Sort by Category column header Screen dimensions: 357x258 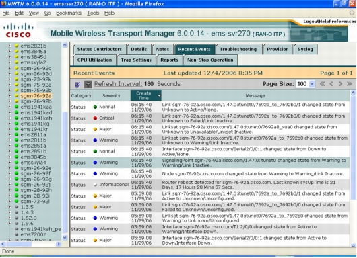coord(81,96)
